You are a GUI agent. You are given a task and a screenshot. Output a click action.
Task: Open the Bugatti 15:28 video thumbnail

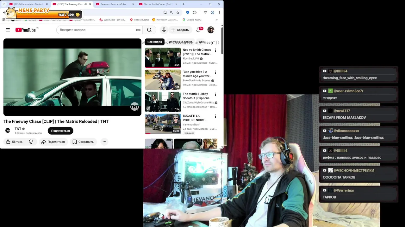click(x=163, y=124)
